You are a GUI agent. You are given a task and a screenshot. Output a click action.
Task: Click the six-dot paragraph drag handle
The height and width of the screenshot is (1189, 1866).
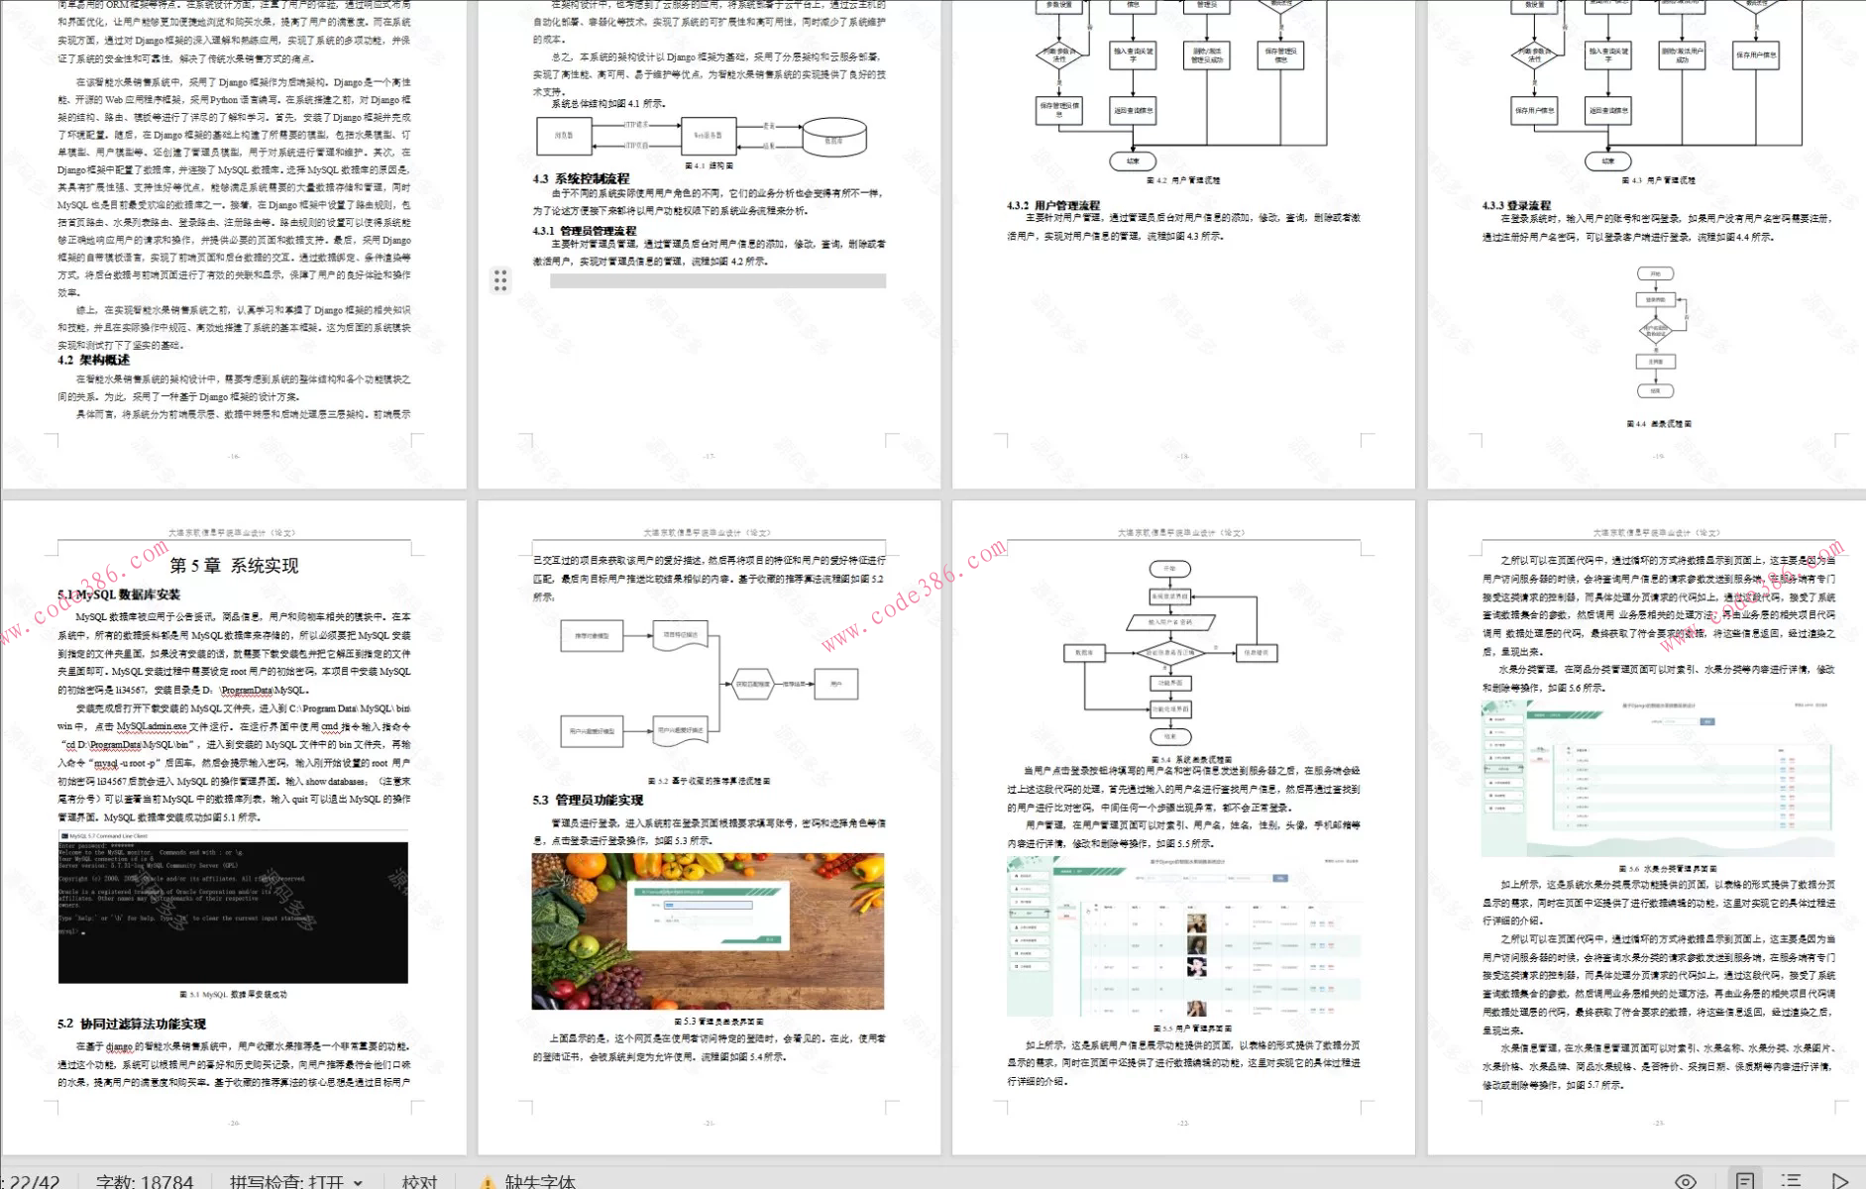pos(500,280)
